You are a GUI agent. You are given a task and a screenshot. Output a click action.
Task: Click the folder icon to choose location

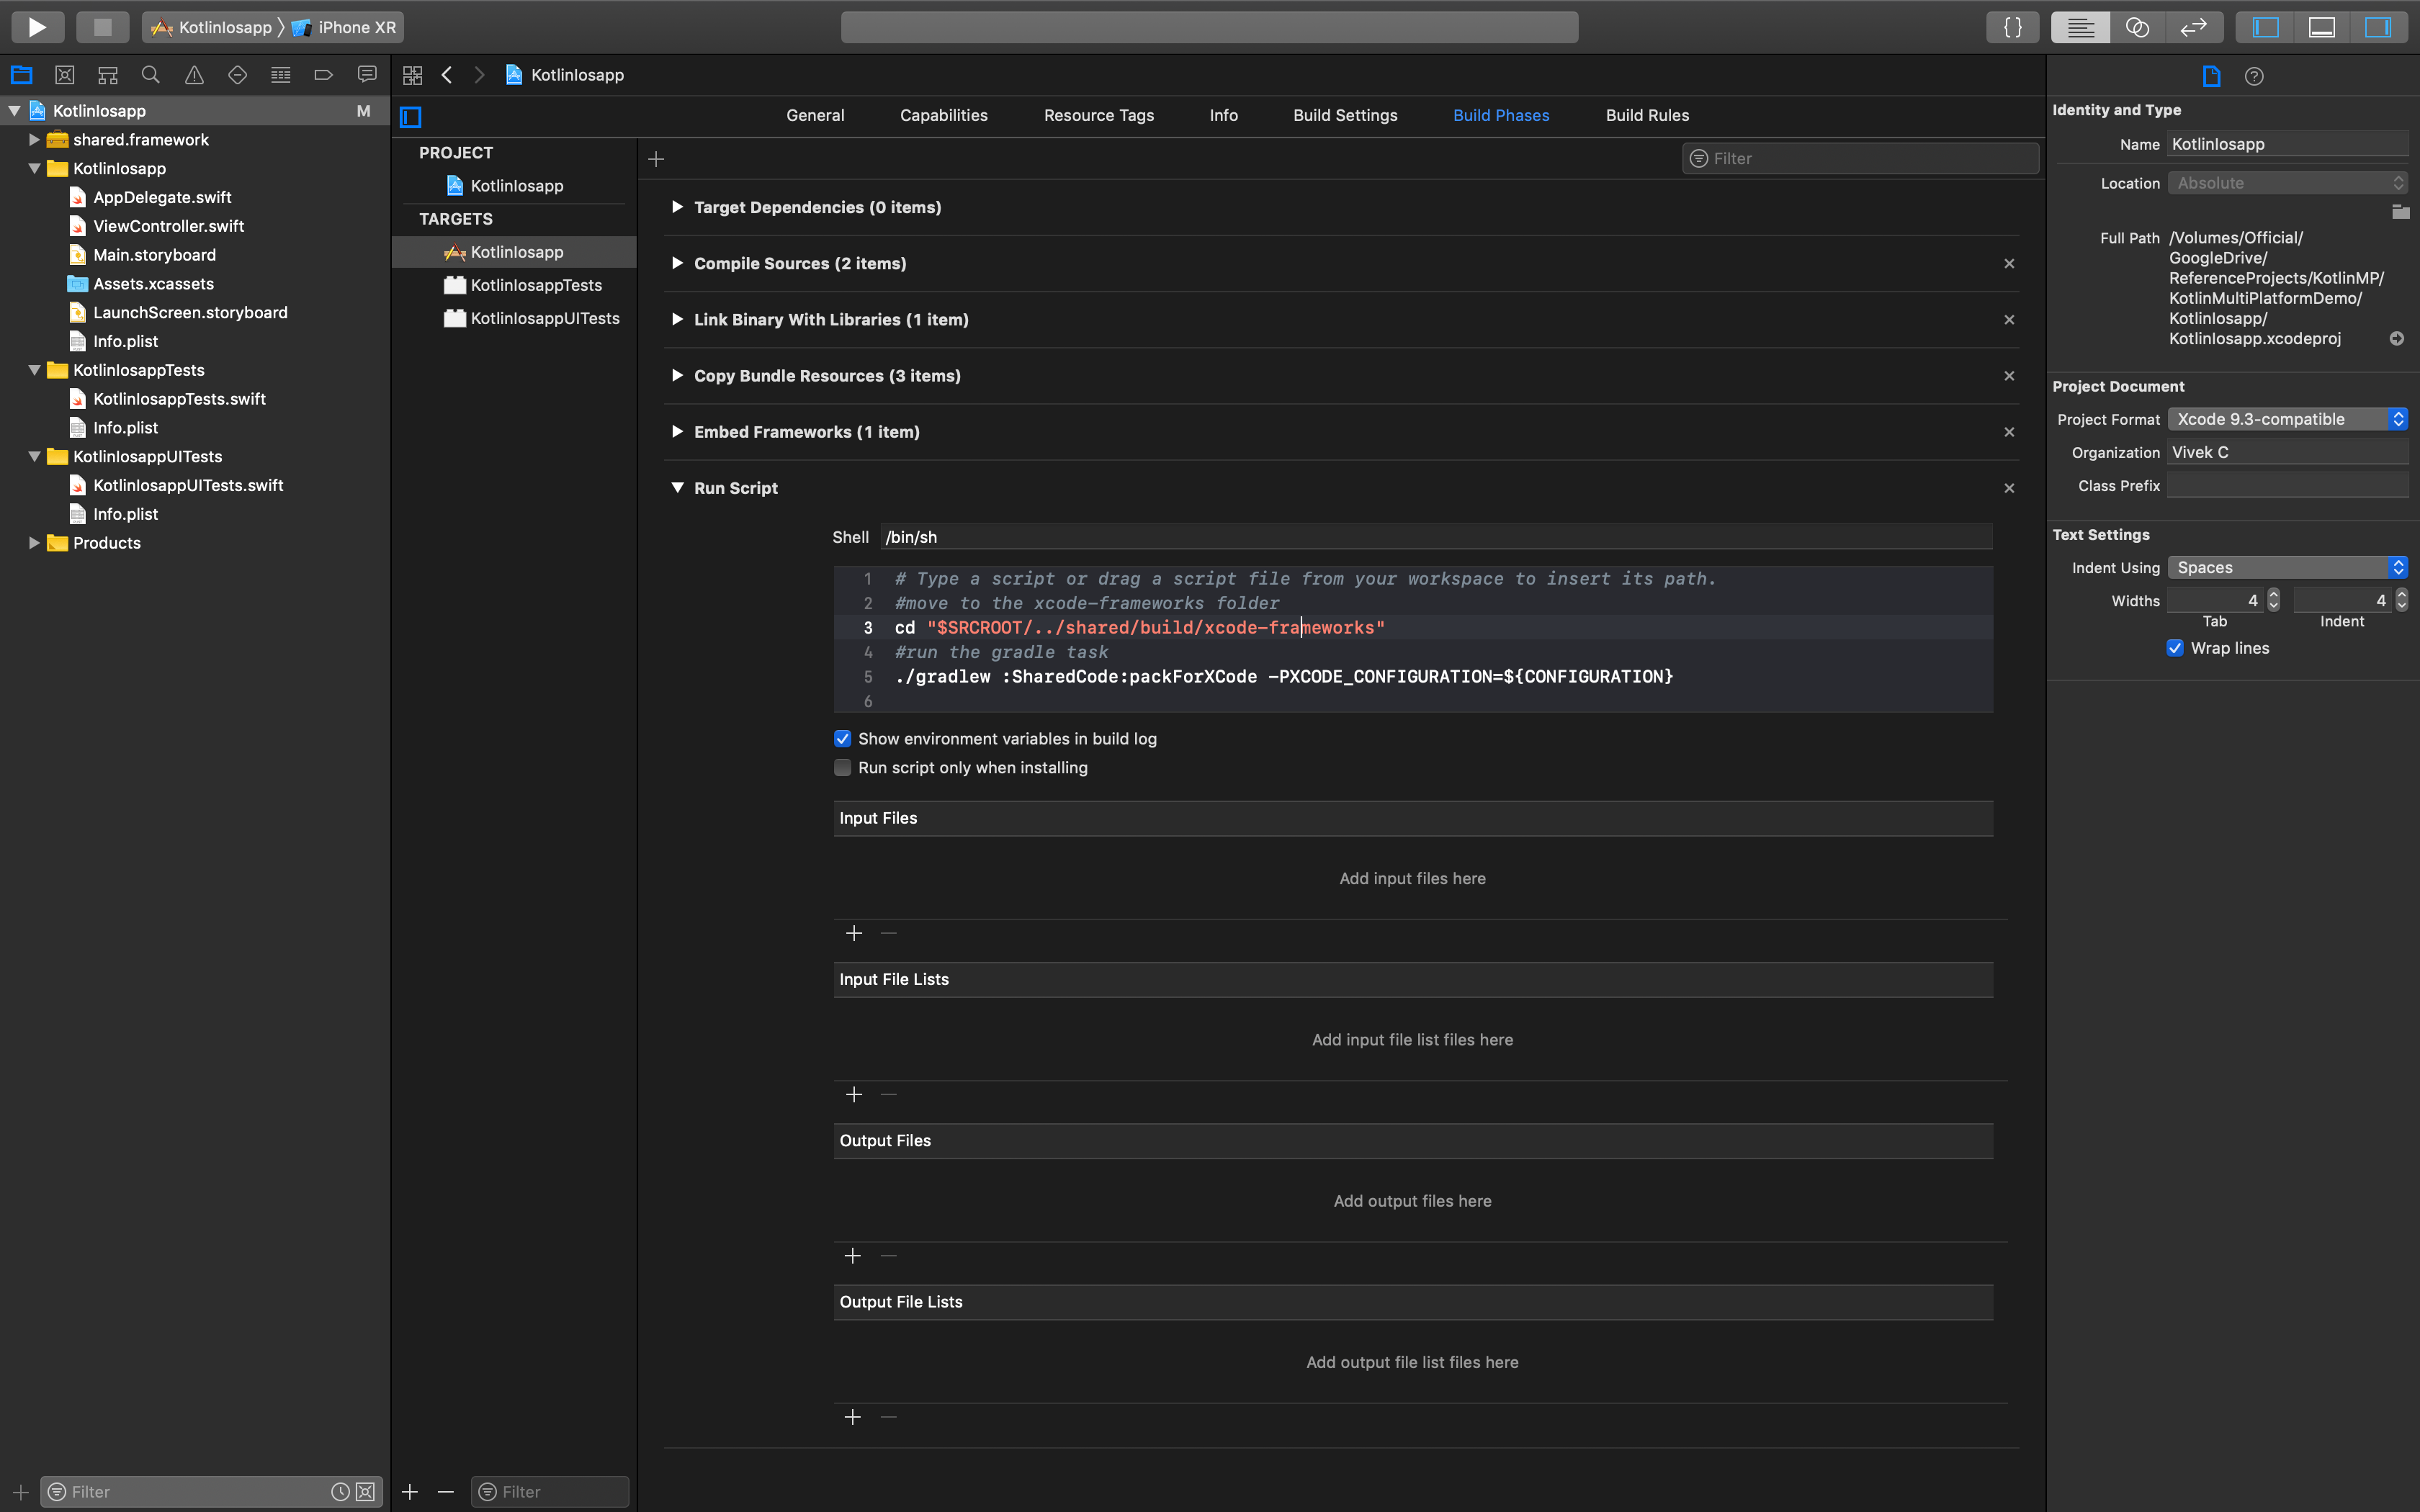[2400, 211]
